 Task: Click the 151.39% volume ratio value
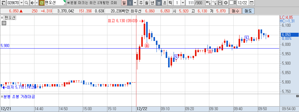(x=85, y=11)
